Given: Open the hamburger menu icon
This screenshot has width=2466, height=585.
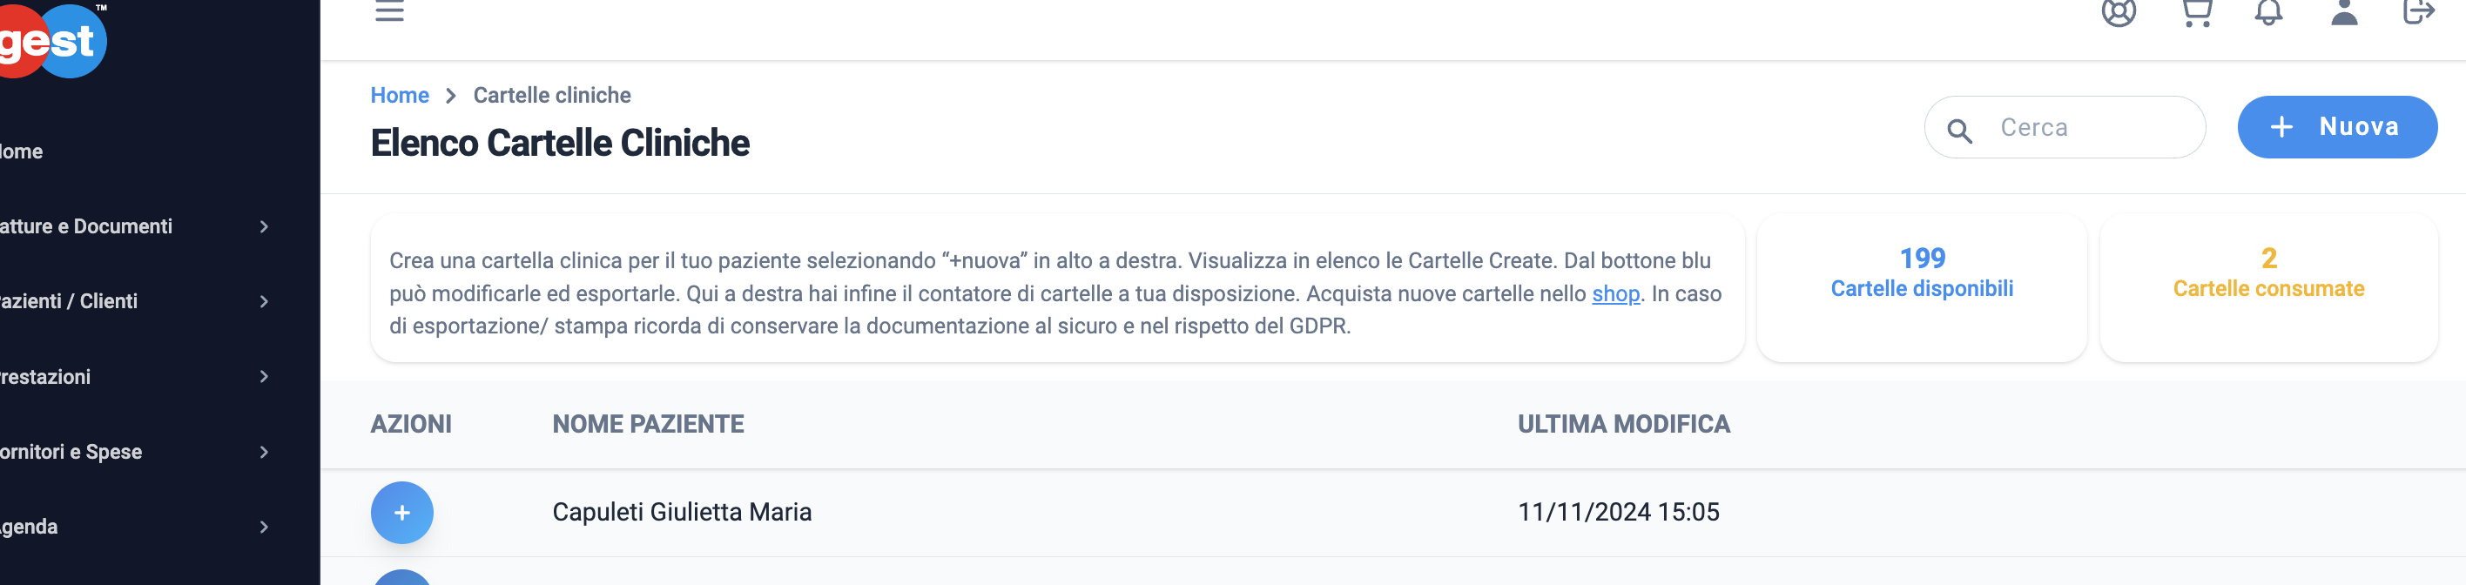Looking at the screenshot, I should [388, 11].
